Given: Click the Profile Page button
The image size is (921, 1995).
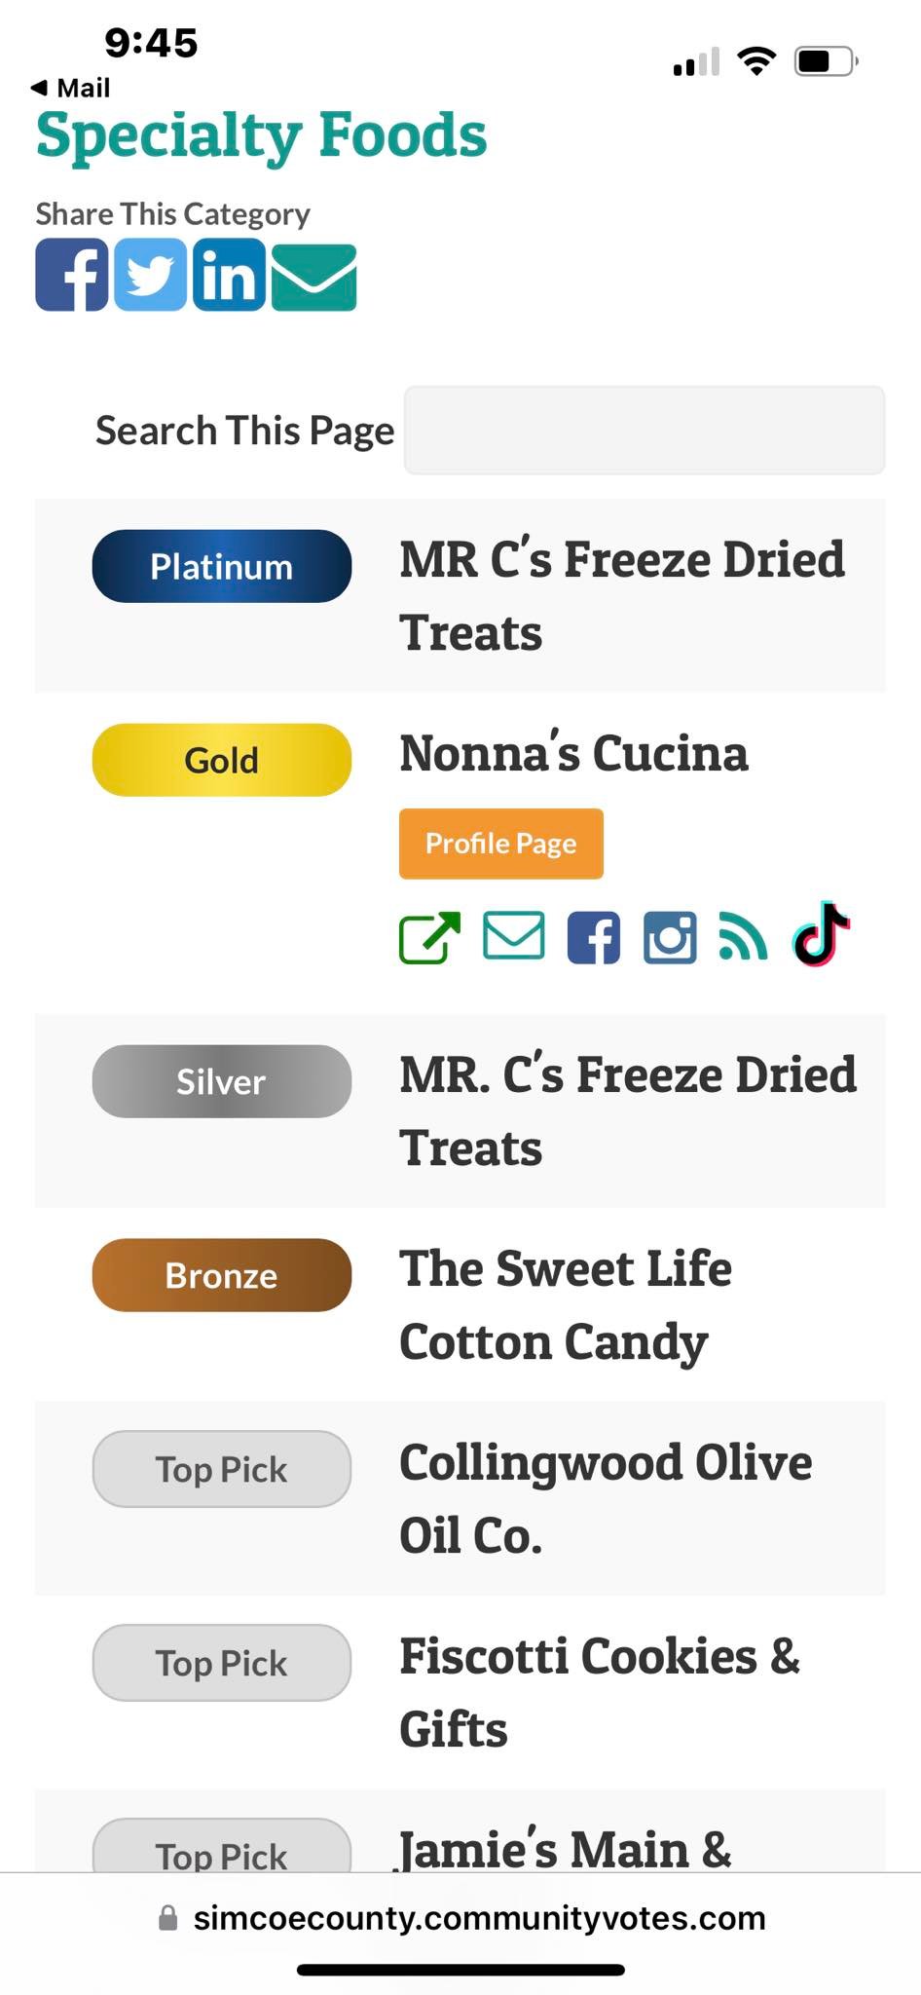Looking at the screenshot, I should pos(501,844).
